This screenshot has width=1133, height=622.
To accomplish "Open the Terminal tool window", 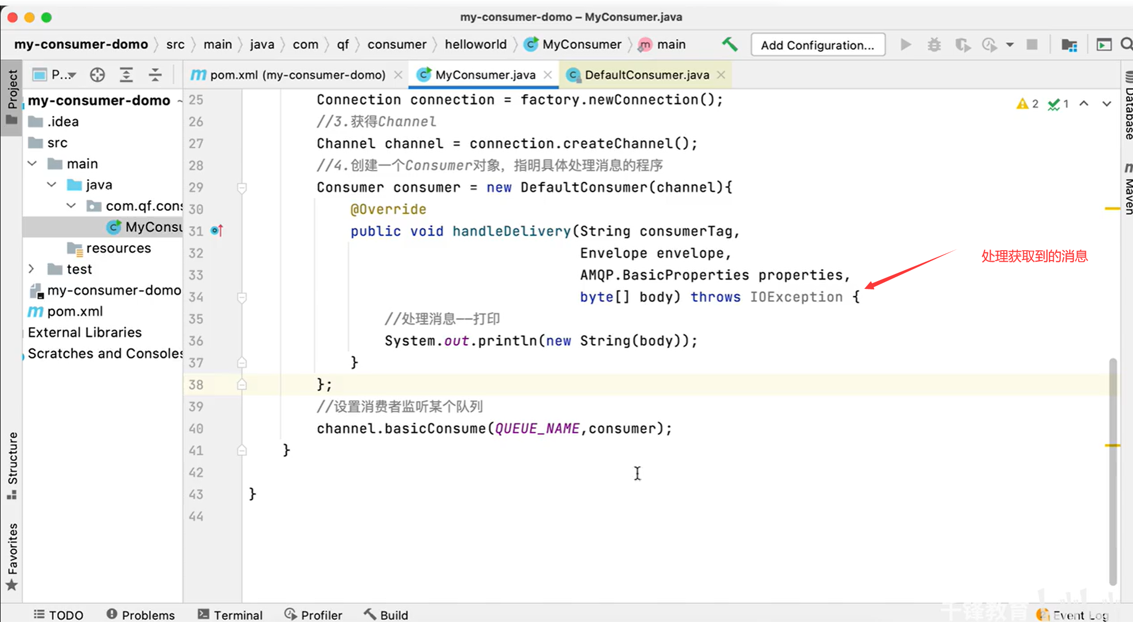I will [230, 615].
